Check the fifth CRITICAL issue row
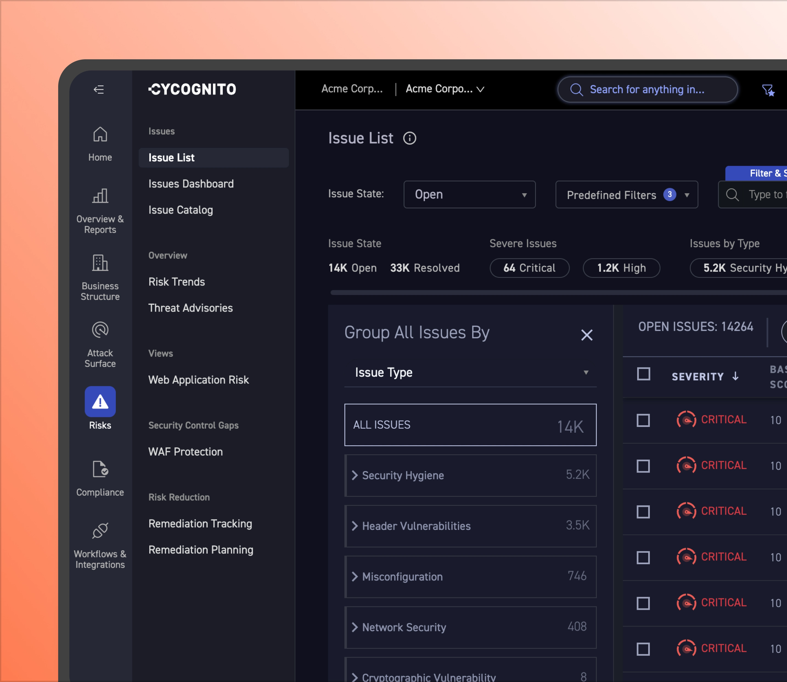The height and width of the screenshot is (682, 787). (643, 603)
